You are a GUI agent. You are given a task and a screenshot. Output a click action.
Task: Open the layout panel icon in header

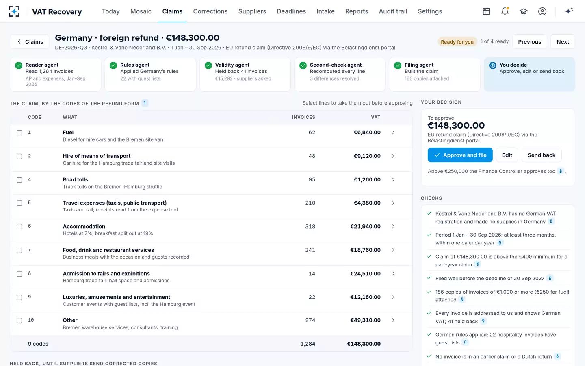click(x=486, y=11)
